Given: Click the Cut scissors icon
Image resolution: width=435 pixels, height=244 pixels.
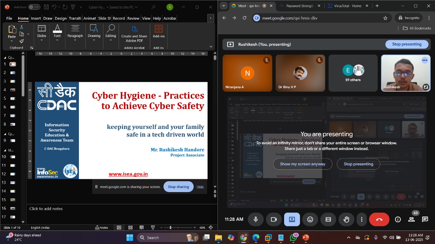Looking at the screenshot, I should pyautogui.click(x=21, y=27).
